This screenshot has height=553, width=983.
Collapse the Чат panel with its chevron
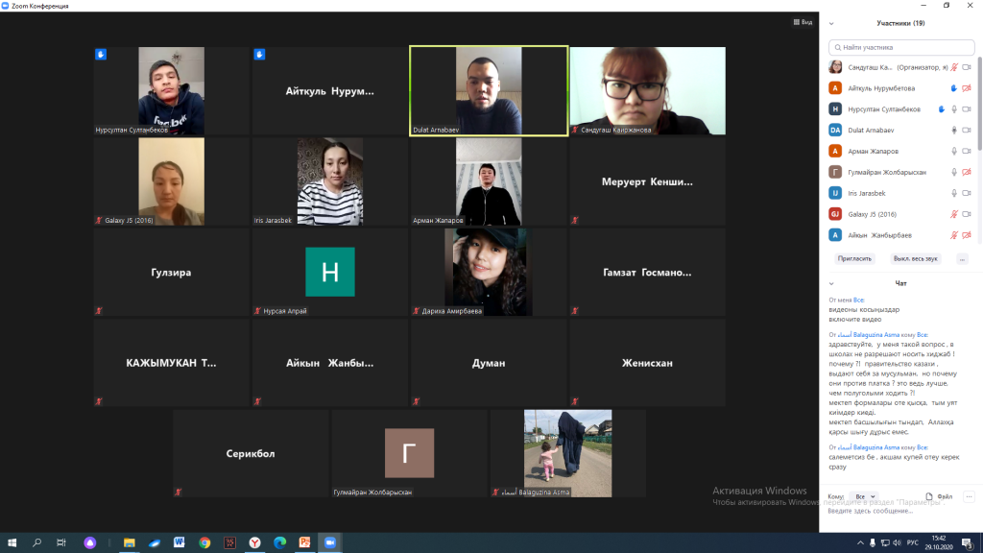pos(831,283)
